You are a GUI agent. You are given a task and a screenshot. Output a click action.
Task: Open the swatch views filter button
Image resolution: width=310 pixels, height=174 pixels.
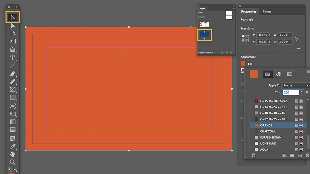pyautogui.click(x=284, y=155)
